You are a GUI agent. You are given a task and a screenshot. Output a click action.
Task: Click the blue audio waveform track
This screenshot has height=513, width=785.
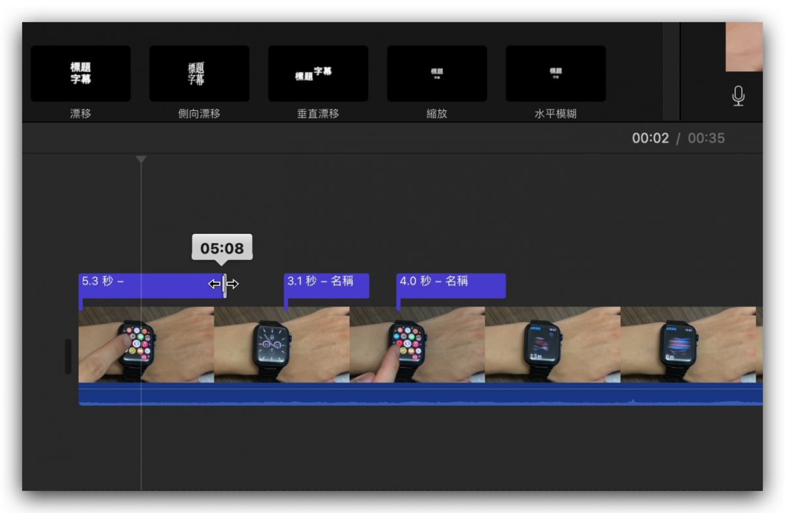click(x=421, y=394)
